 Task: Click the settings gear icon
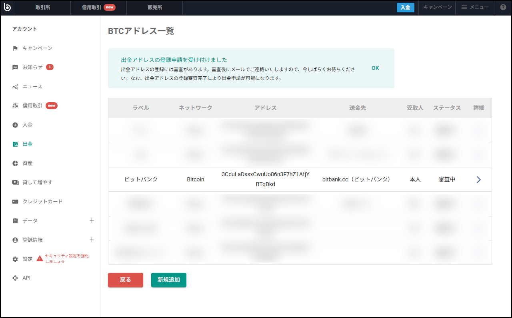point(15,259)
